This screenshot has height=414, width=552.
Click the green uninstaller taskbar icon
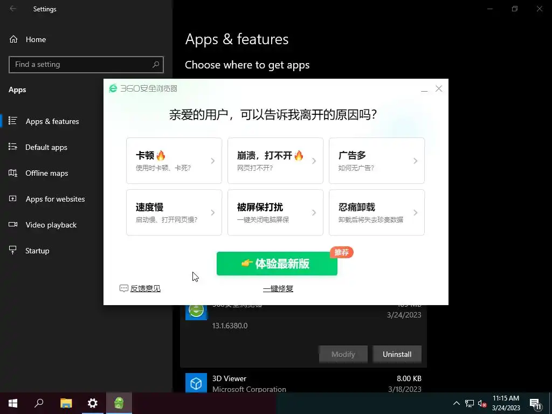coord(119,403)
